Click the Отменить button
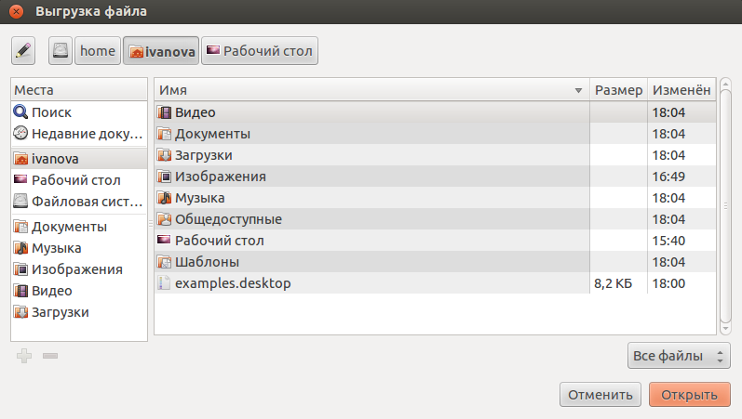This screenshot has height=419, width=742. pyautogui.click(x=600, y=394)
